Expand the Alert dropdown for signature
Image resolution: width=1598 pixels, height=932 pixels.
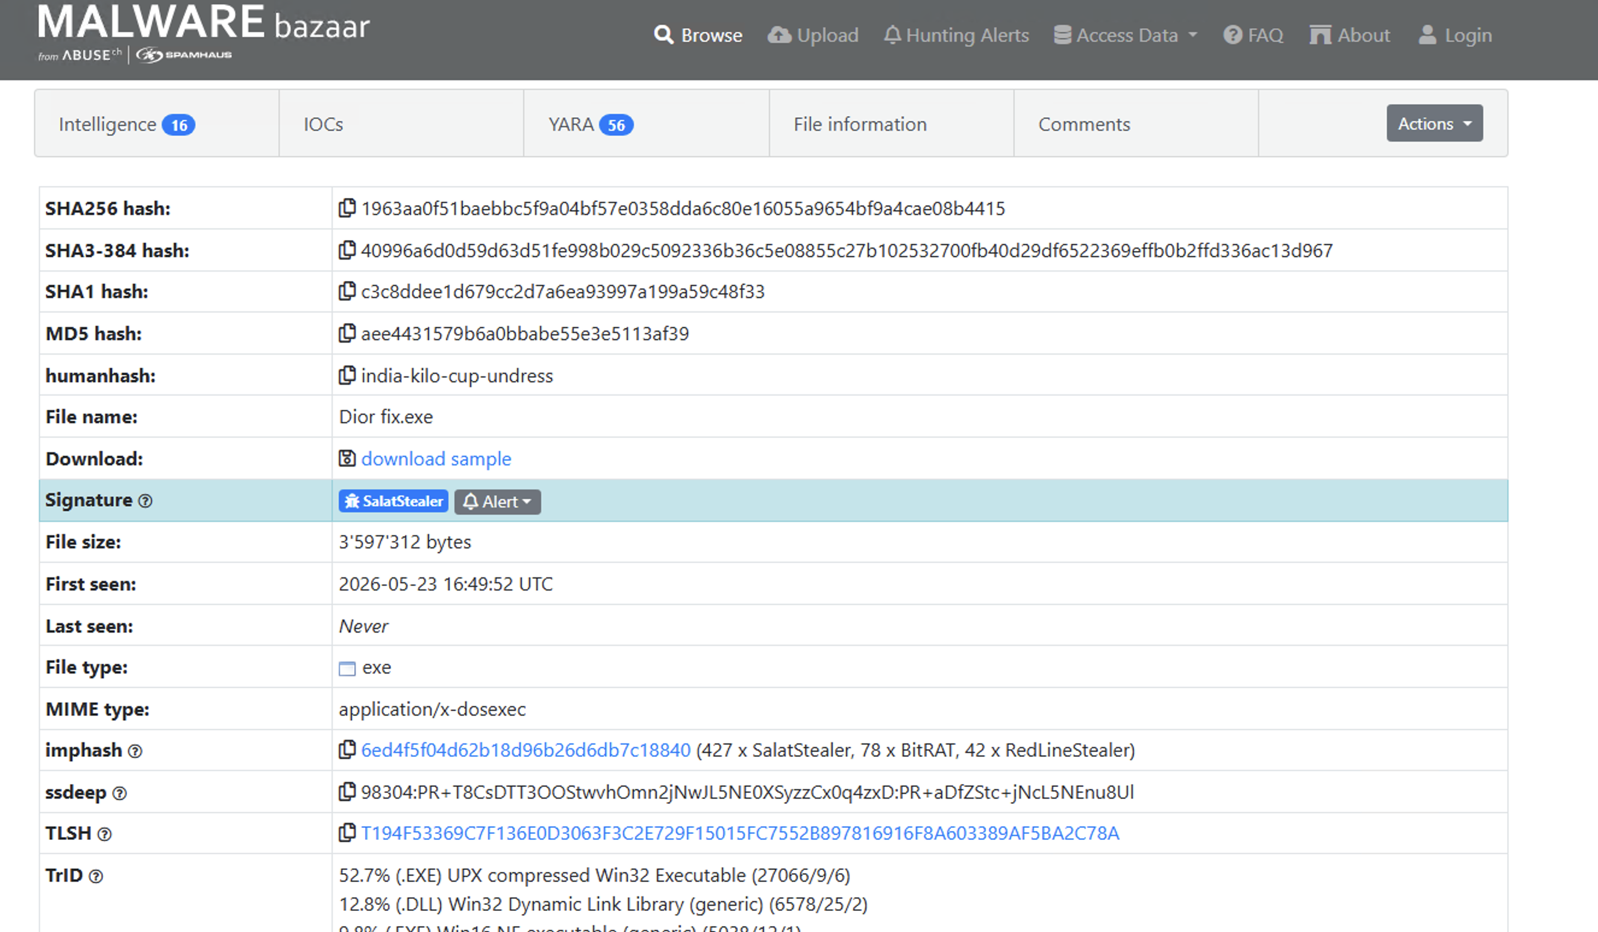(497, 502)
